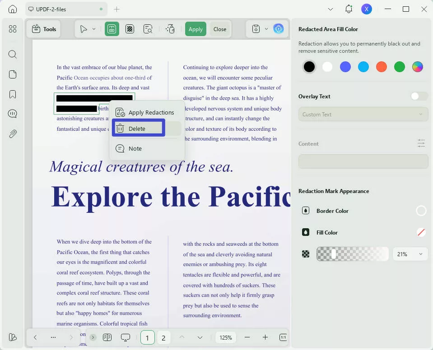433x350 pixels.
Task: Expand cursor tool dropdown arrow
Action: click(94, 29)
